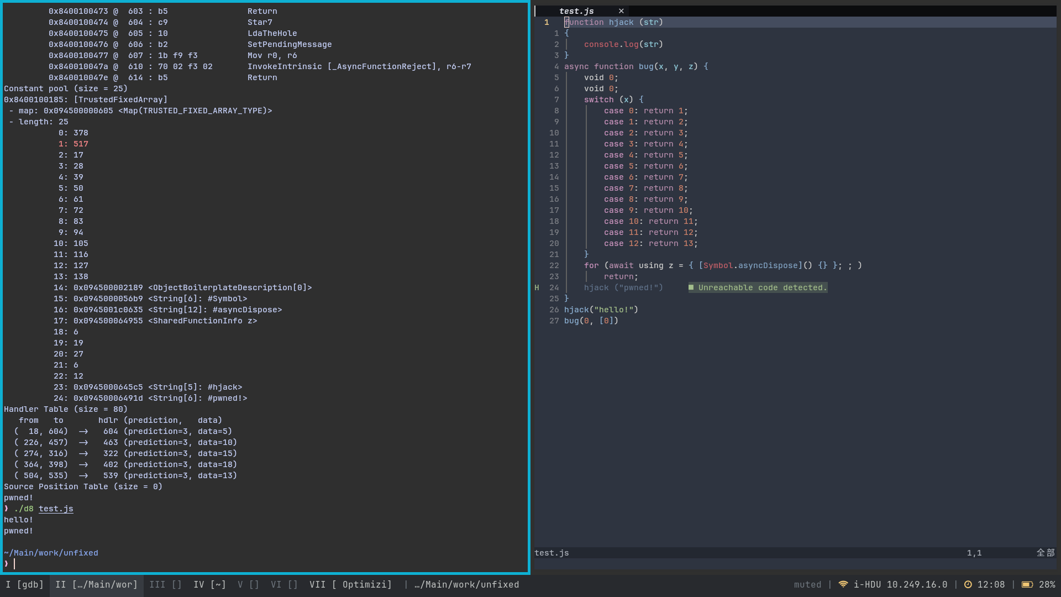Toggle the muted audio indicator

807,584
